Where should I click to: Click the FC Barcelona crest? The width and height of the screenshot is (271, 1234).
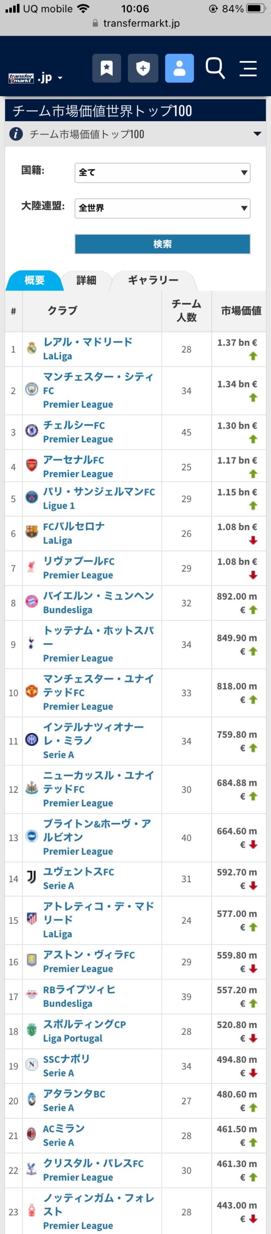point(32,532)
